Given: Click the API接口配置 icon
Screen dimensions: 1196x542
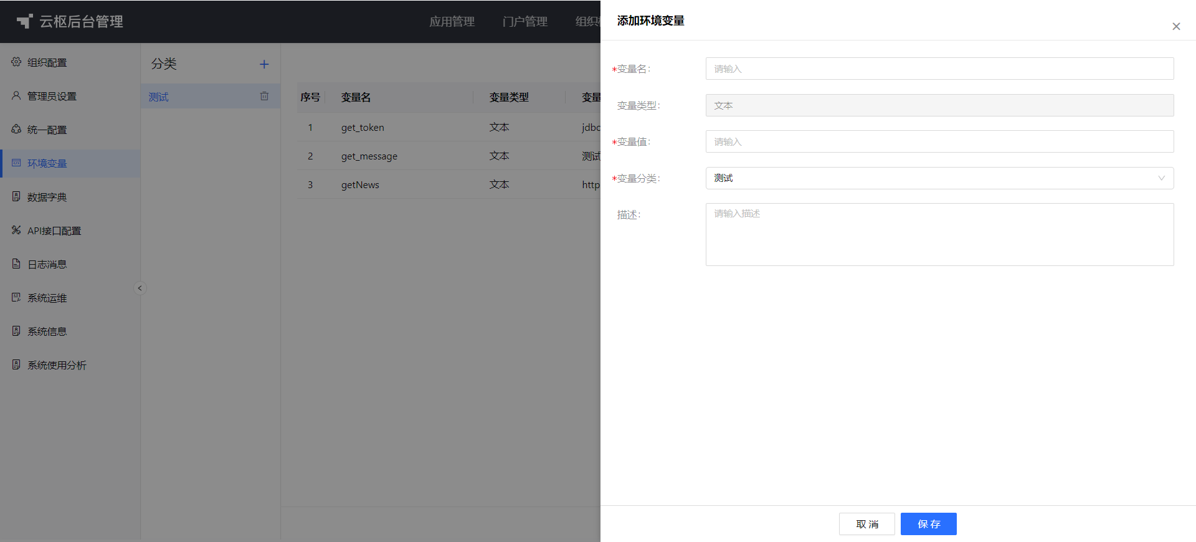Looking at the screenshot, I should coord(16,230).
